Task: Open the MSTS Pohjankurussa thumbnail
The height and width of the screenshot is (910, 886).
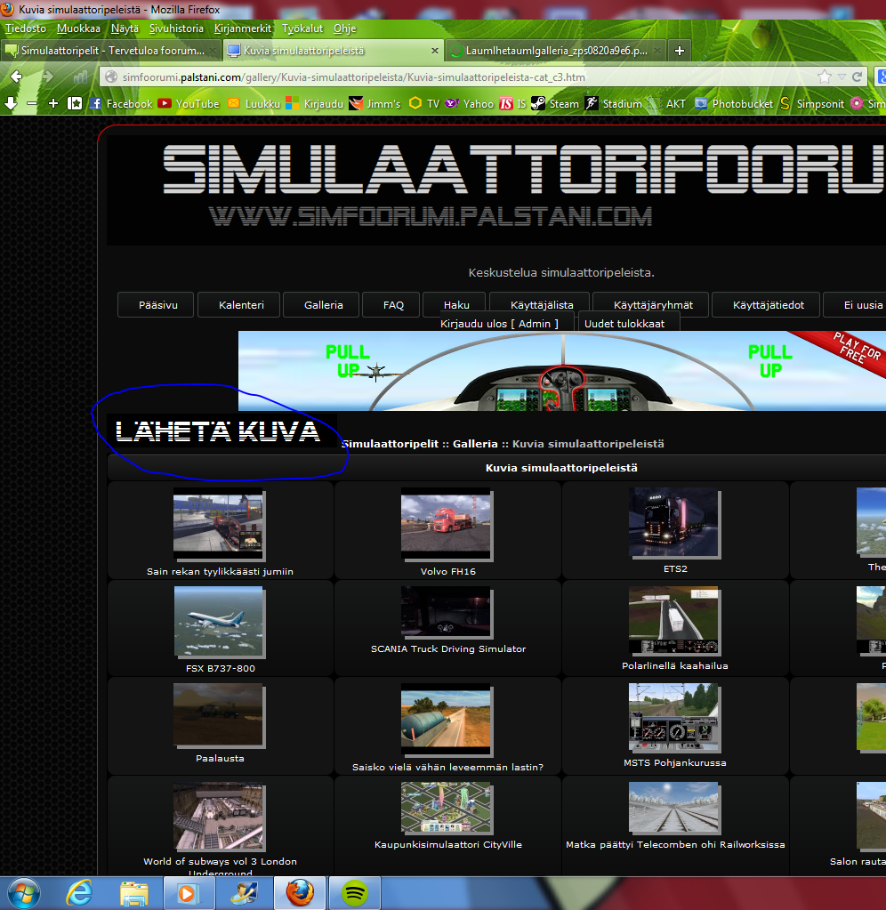Action: pyautogui.click(x=675, y=717)
